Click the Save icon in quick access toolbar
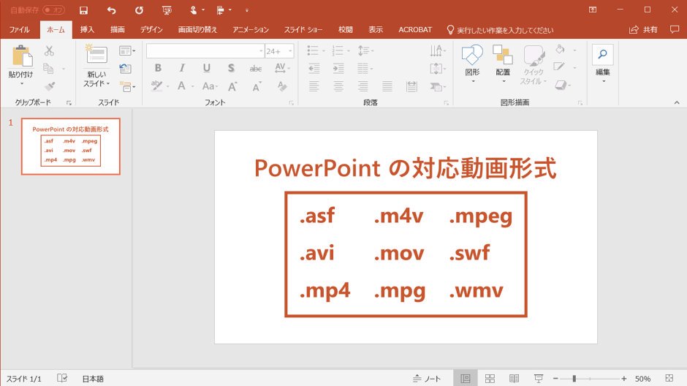The image size is (687, 386). tap(84, 10)
